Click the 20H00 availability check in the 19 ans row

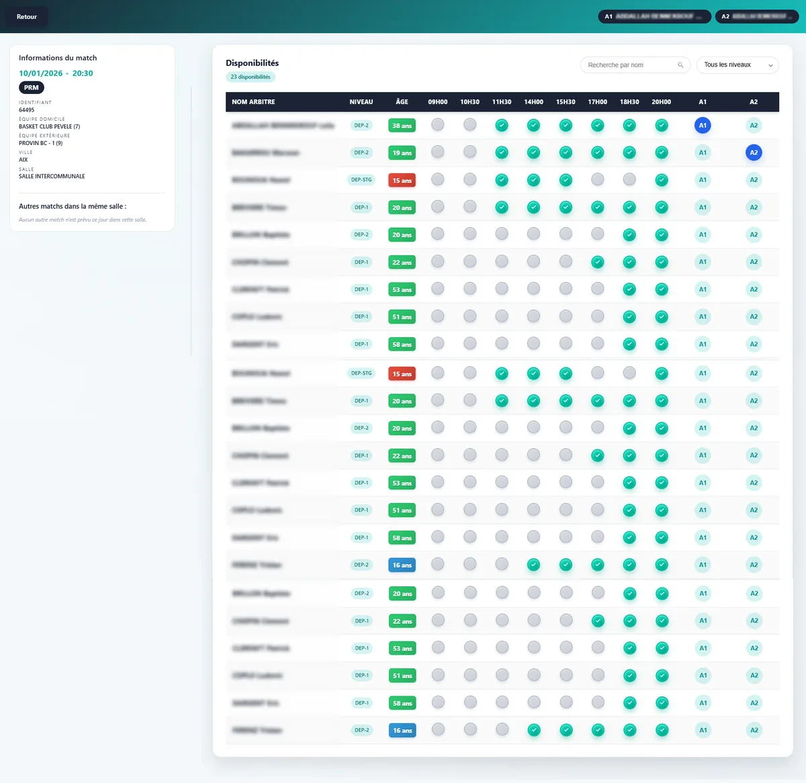pos(662,153)
